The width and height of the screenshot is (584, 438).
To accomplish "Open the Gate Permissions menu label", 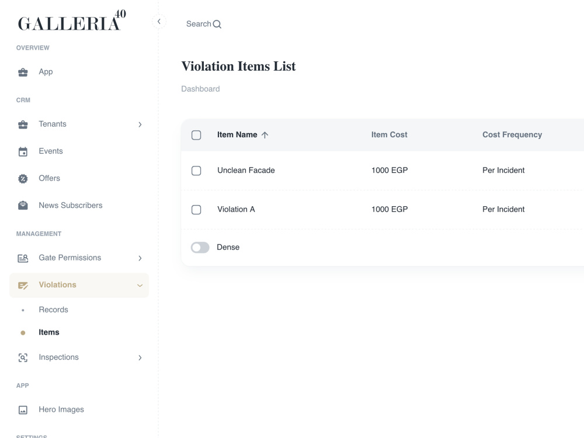I will point(70,258).
